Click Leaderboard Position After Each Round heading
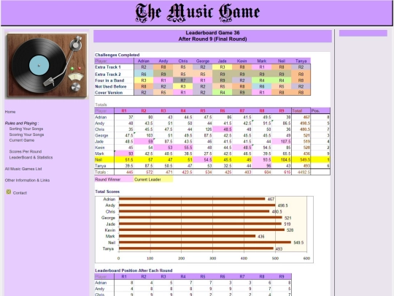This screenshot has height=296, width=394. (x=134, y=270)
